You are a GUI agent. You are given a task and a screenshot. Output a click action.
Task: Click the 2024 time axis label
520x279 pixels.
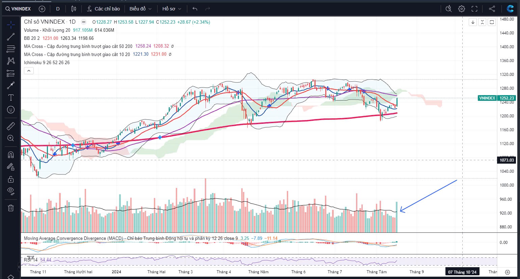pyautogui.click(x=116, y=272)
